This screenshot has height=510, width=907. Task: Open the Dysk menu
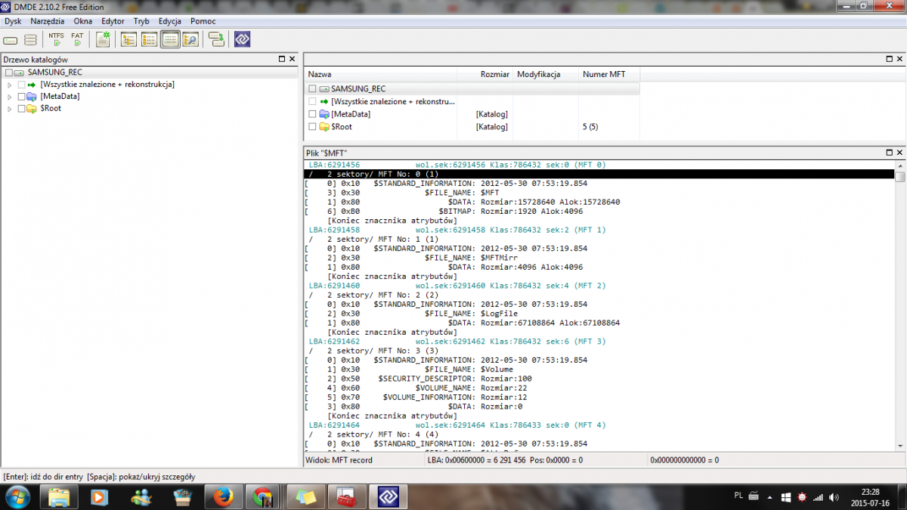click(13, 21)
